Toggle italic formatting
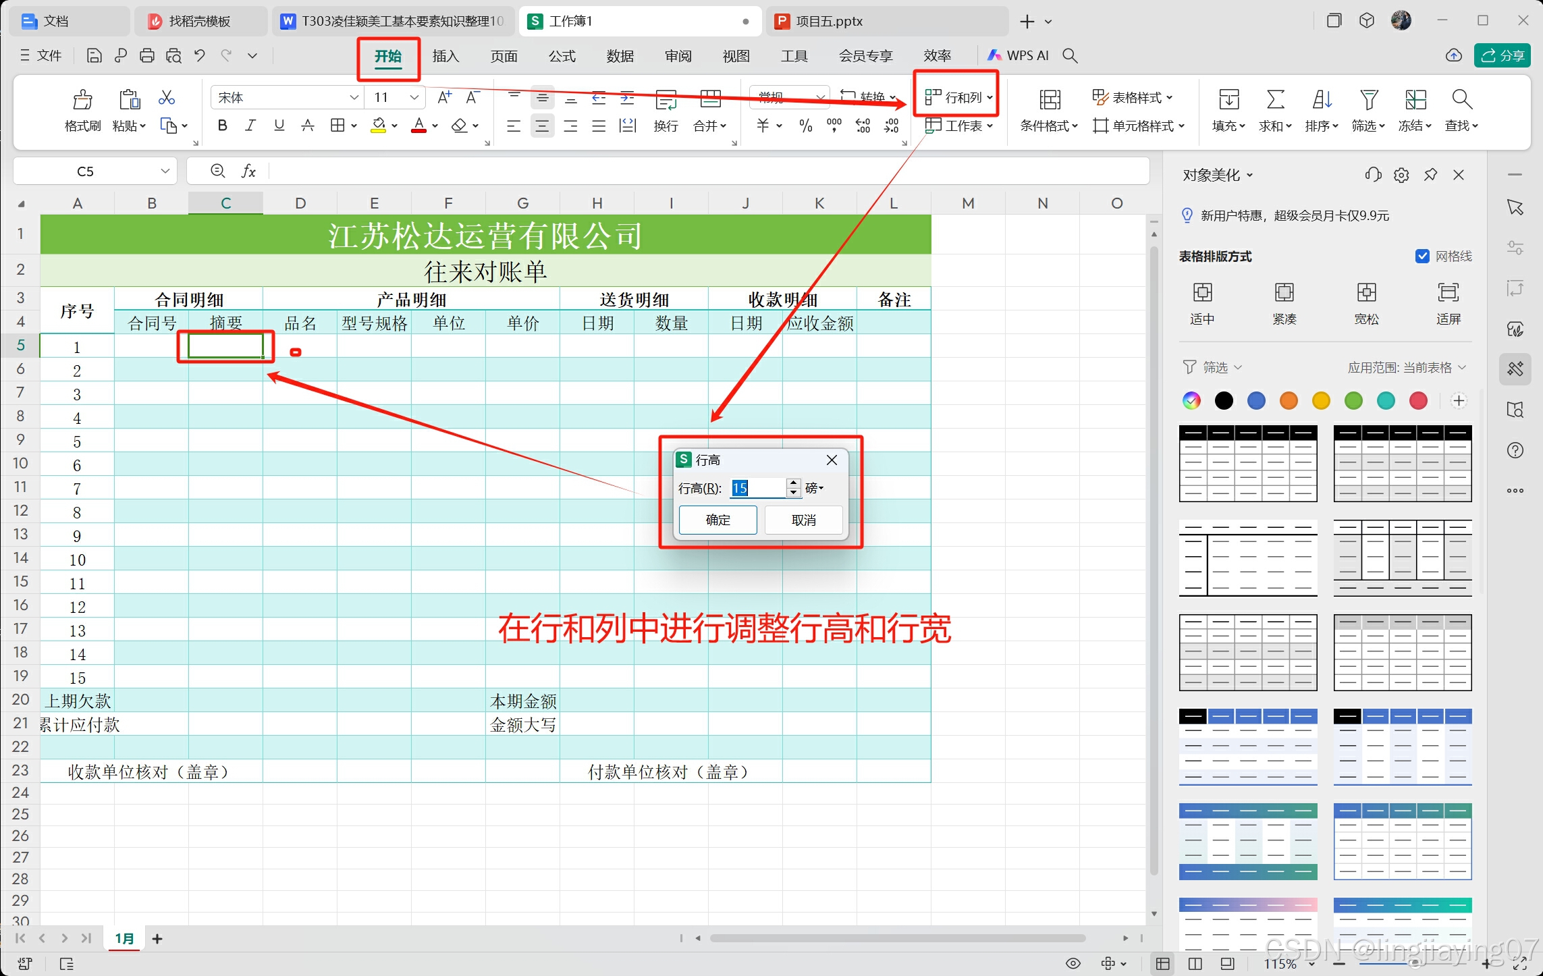 (x=250, y=126)
